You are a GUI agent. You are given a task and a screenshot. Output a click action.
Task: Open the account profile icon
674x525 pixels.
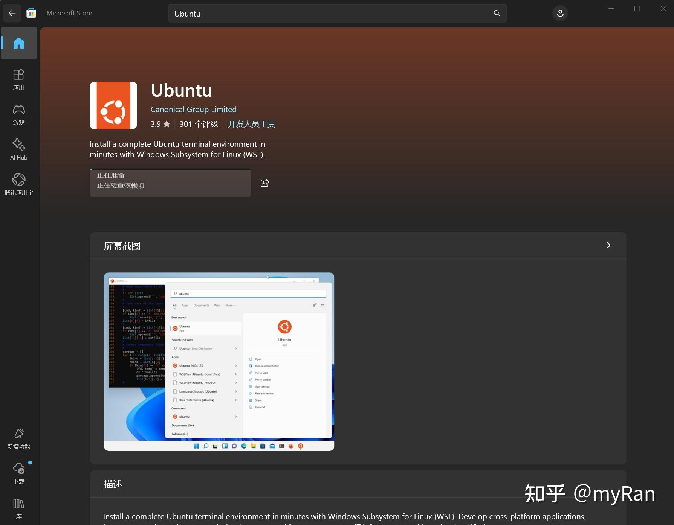coord(560,13)
